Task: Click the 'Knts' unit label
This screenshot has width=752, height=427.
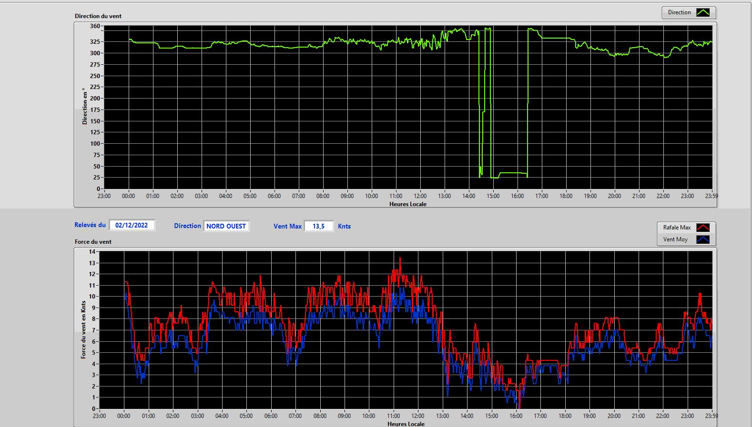Action: coord(344,226)
